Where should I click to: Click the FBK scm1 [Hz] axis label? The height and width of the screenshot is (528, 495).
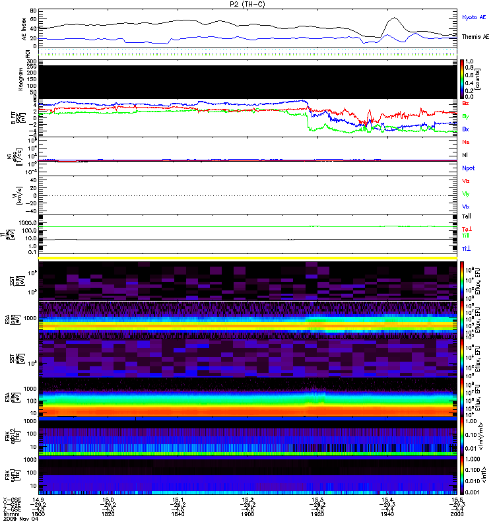pos(12,475)
